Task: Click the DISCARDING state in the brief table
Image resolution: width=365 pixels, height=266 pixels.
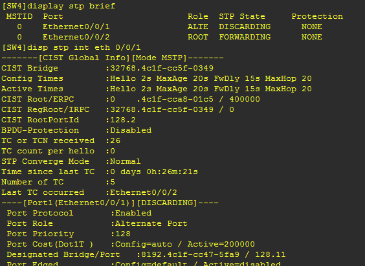Action: [245, 27]
